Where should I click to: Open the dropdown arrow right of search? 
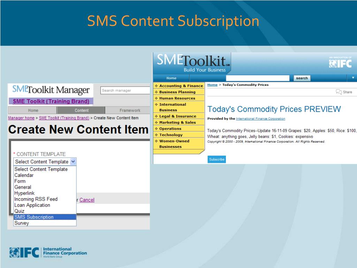[353, 78]
